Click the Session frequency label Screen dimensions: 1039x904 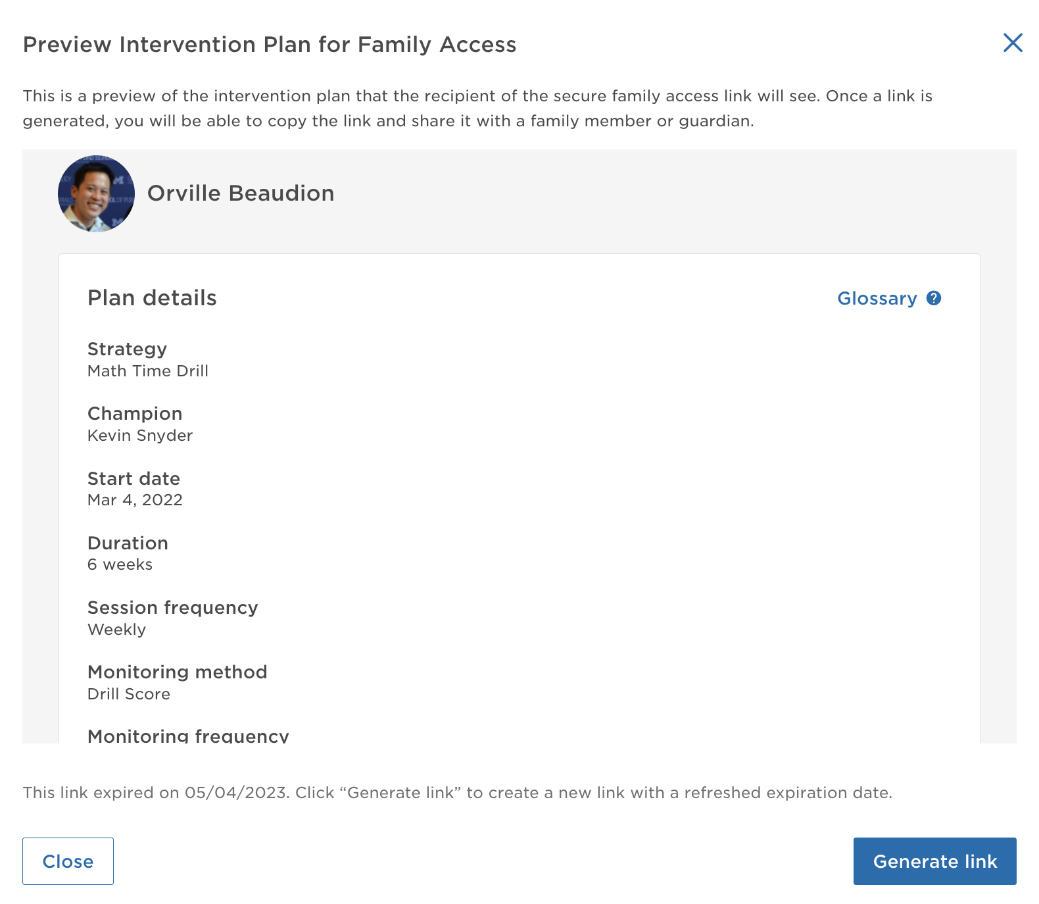[x=172, y=608]
